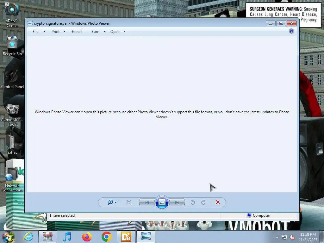Click the Open menu item

pos(115,32)
